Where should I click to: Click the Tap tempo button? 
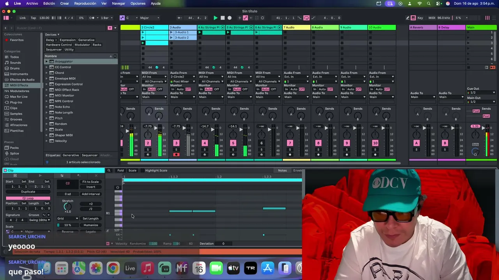[x=33, y=18]
